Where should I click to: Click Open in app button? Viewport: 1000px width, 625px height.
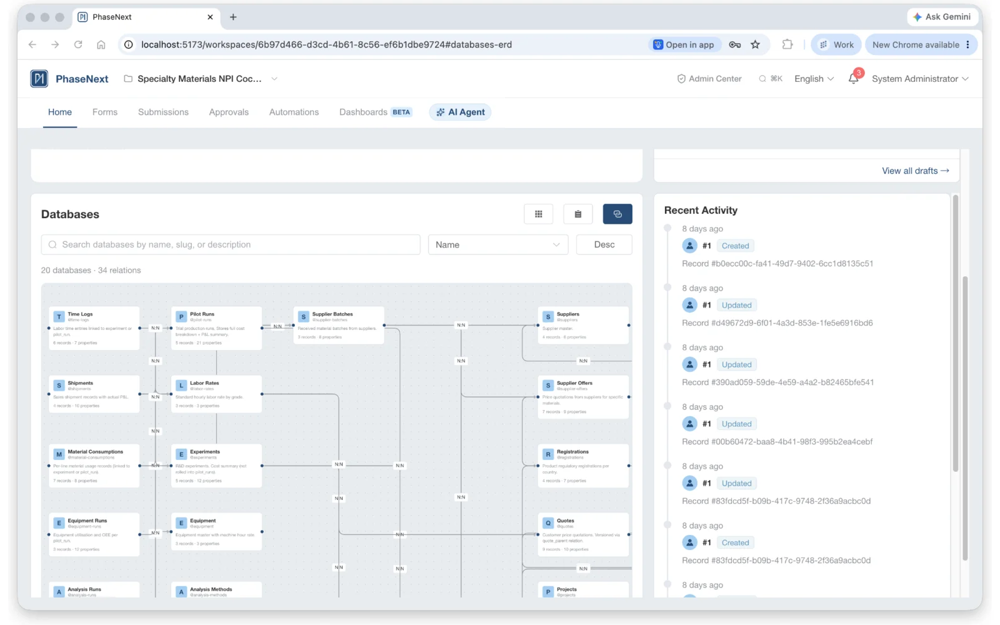pyautogui.click(x=684, y=44)
